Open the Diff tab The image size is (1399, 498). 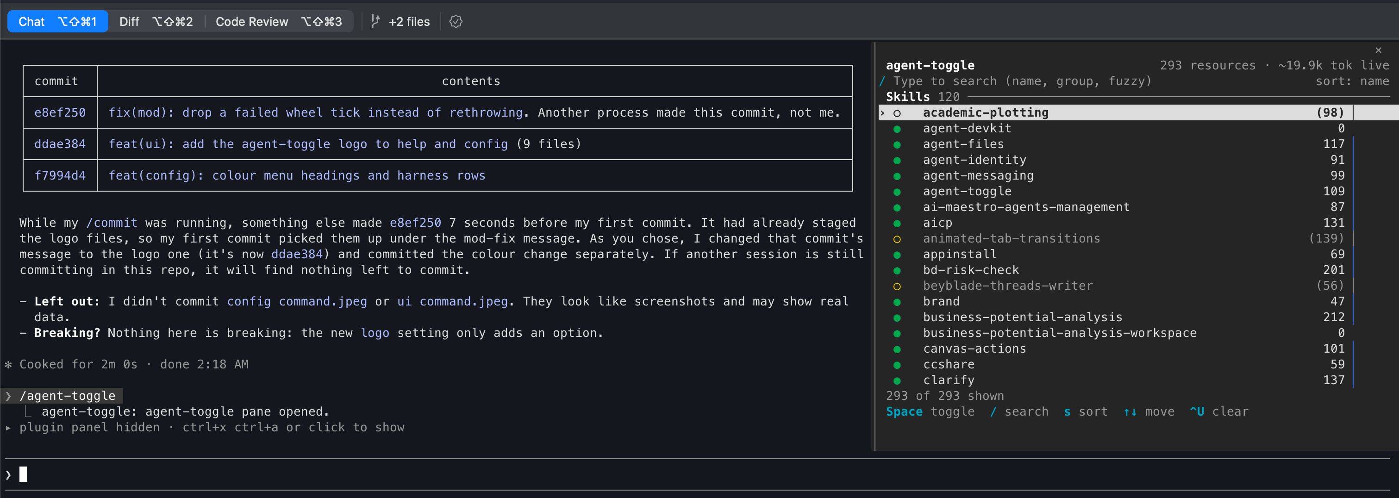pyautogui.click(x=156, y=22)
